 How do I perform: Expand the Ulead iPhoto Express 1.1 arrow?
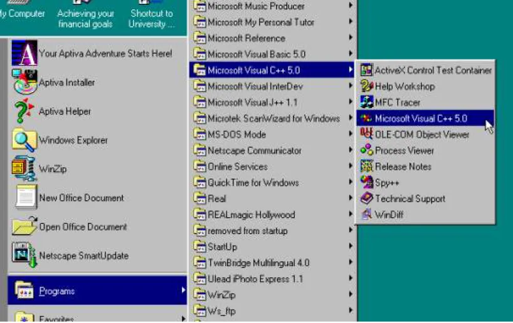[x=351, y=279]
